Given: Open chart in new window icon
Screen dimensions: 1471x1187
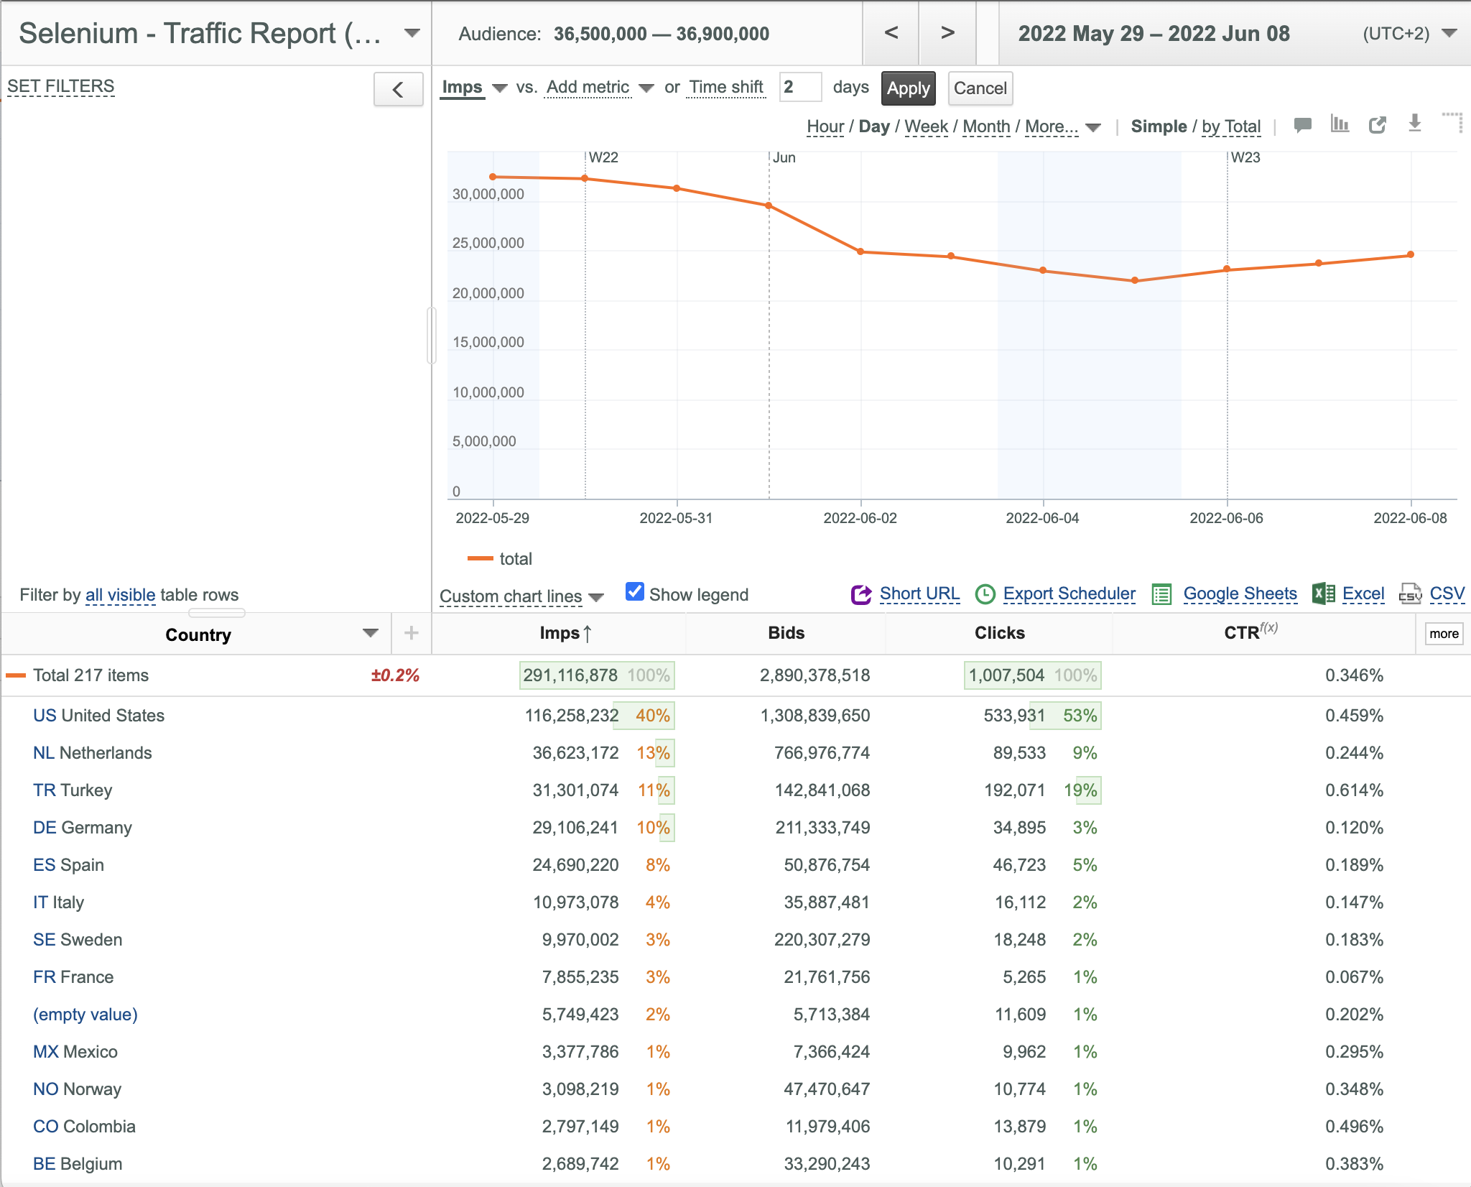Looking at the screenshot, I should click(x=1377, y=125).
